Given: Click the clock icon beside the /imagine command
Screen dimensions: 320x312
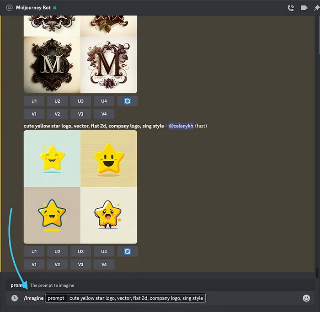Looking at the screenshot, I should tap(15, 298).
